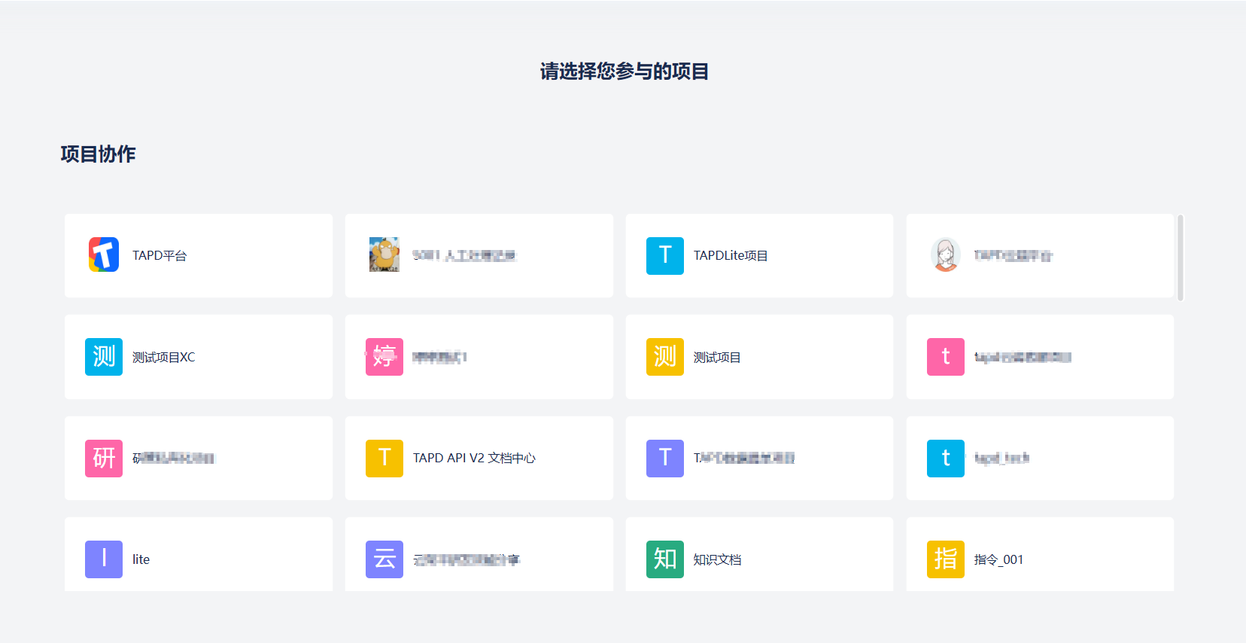Click the yellow T icon of TAPD API V2
This screenshot has width=1246, height=643.
tap(384, 458)
